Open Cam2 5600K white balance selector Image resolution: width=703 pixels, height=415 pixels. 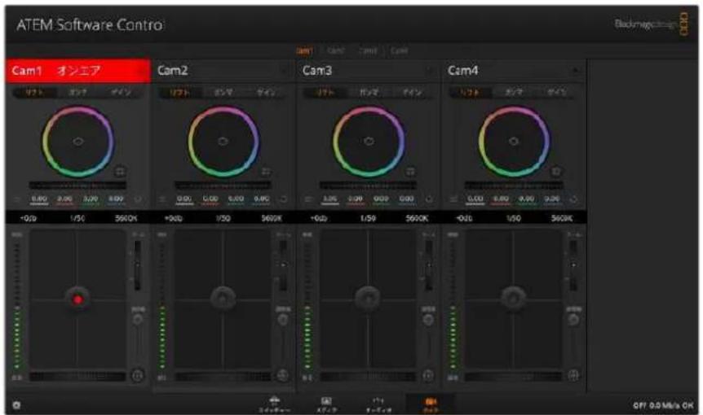pos(272,218)
